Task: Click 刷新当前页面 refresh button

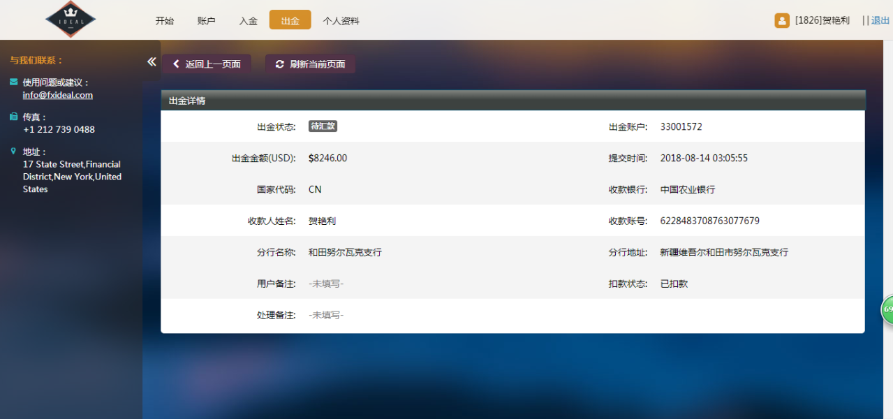Action: point(310,64)
